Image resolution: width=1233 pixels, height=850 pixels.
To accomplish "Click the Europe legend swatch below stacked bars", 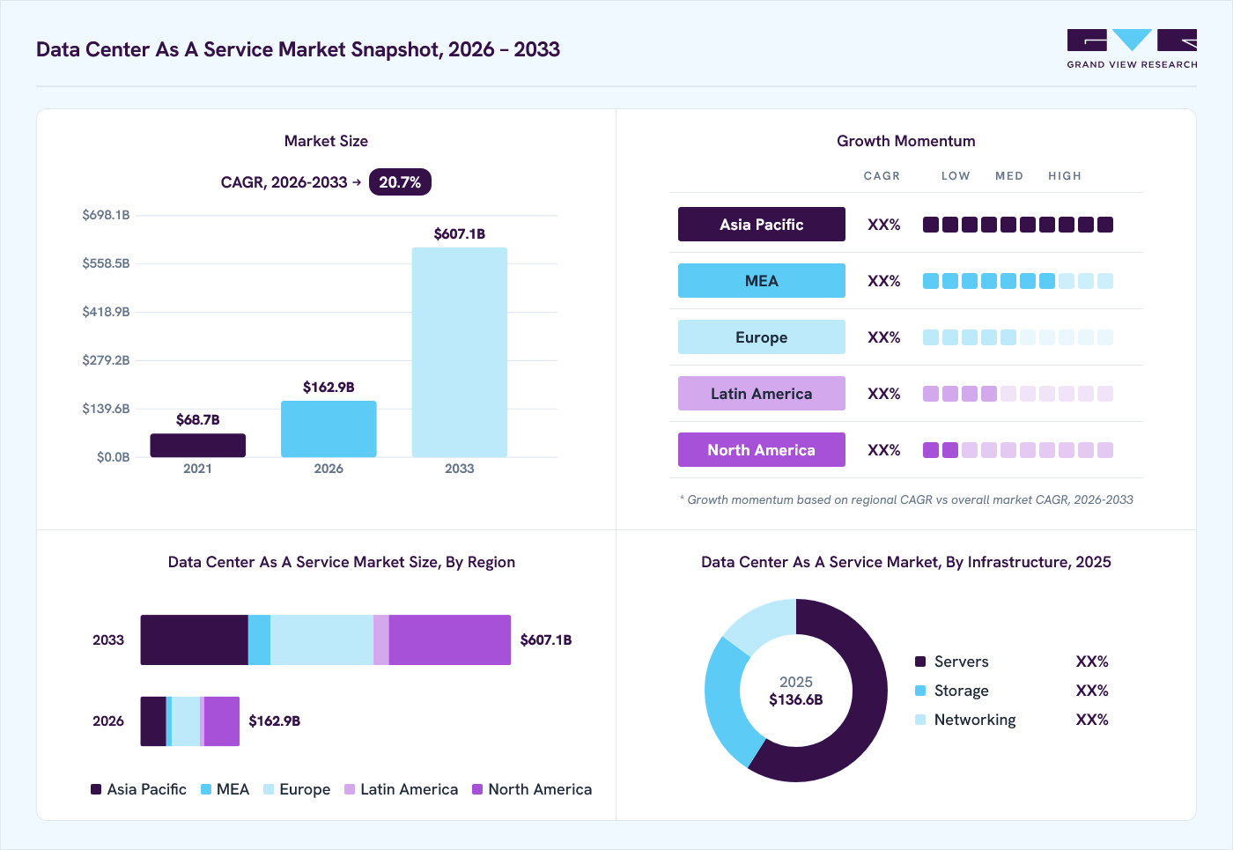I will point(269,789).
